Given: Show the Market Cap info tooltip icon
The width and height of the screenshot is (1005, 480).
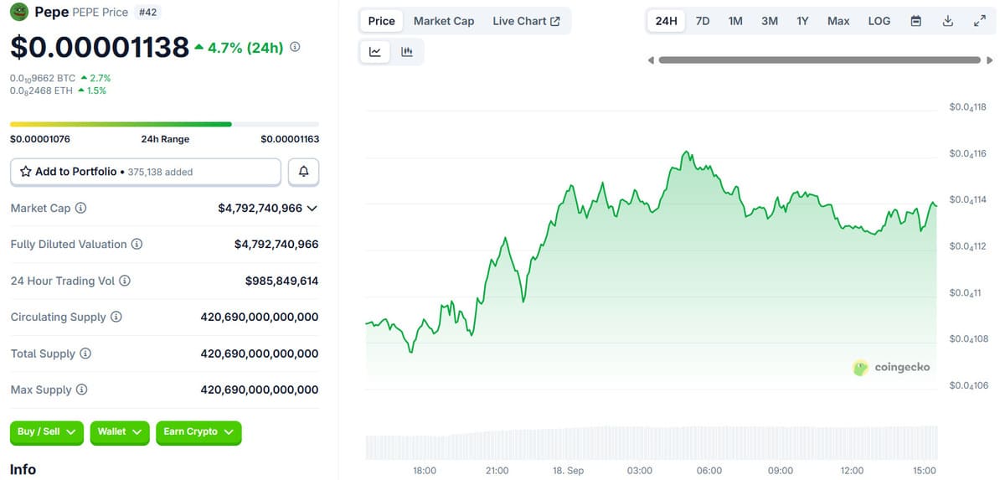Looking at the screenshot, I should 81,208.
